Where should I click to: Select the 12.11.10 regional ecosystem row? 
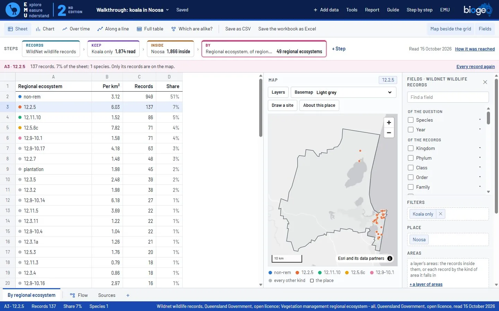coord(91,117)
